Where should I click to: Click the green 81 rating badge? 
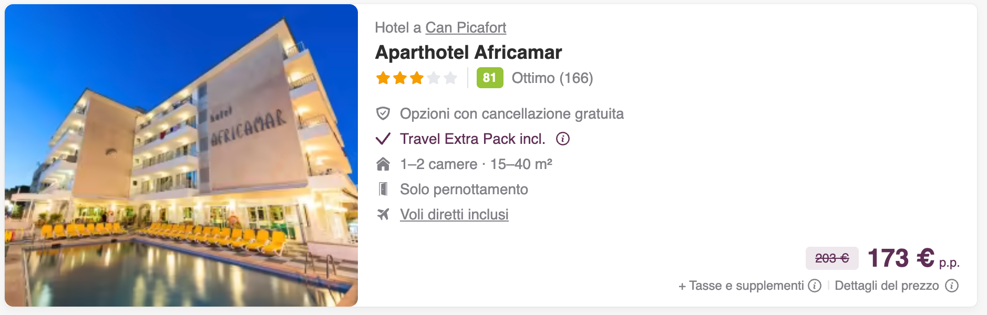click(489, 78)
